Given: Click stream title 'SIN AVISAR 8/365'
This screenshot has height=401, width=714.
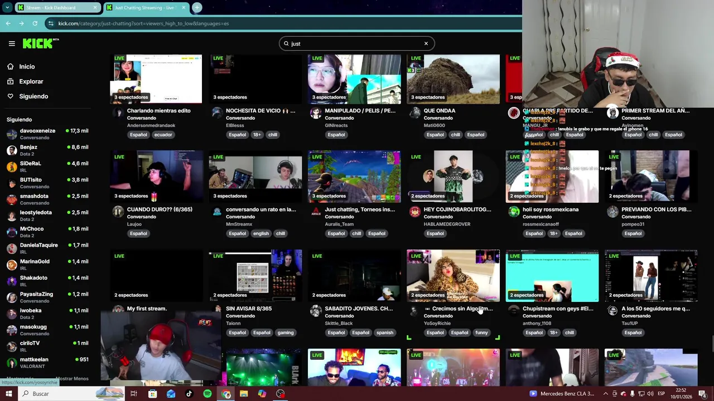Looking at the screenshot, I should click(249, 309).
